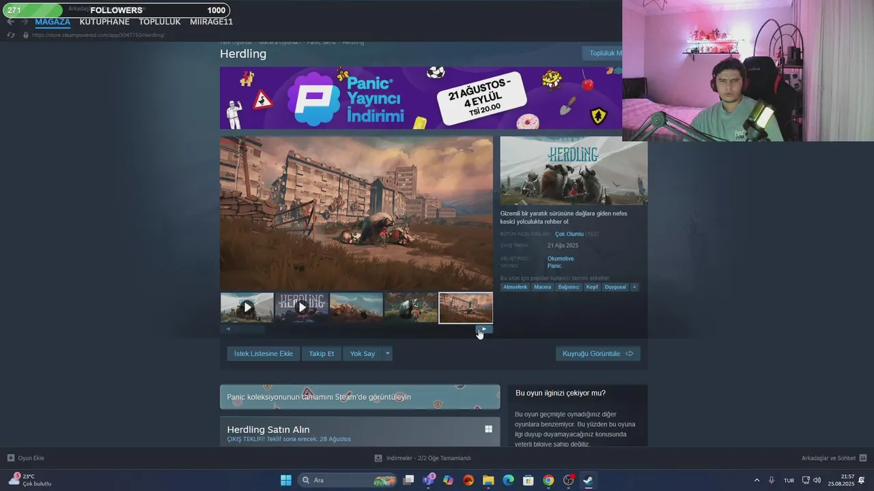Open the notification bell icon

[862, 480]
